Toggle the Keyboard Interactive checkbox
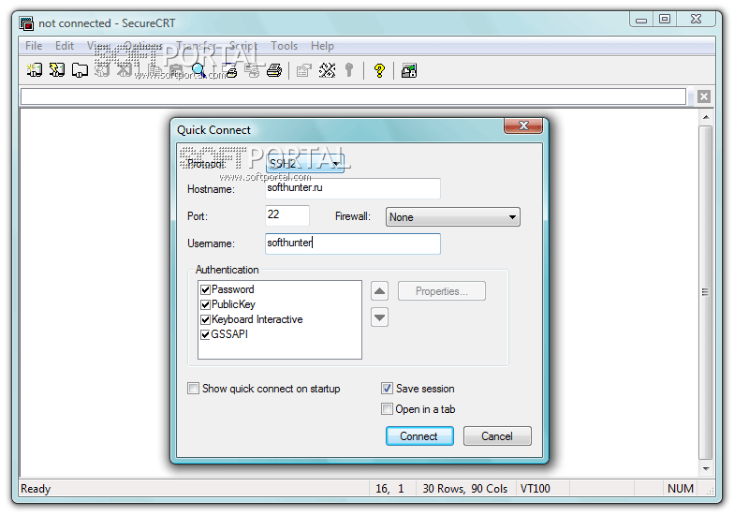 coord(205,319)
